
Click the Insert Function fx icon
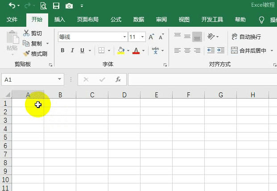click(x=118, y=79)
